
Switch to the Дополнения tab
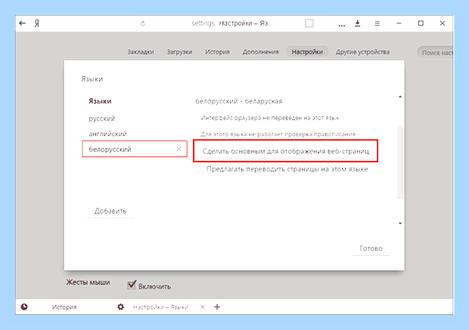[x=260, y=51]
